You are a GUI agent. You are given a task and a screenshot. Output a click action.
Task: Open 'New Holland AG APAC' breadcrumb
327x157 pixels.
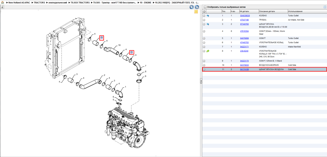[19, 3]
